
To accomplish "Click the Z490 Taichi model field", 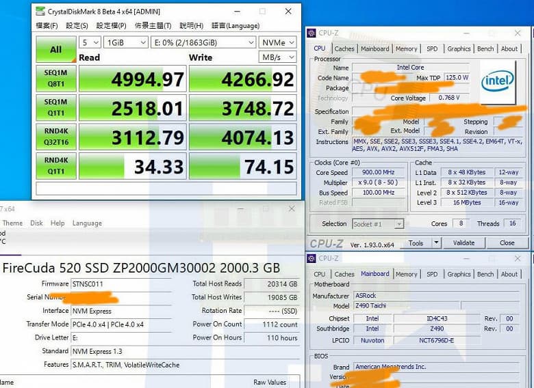I will coord(406,306).
